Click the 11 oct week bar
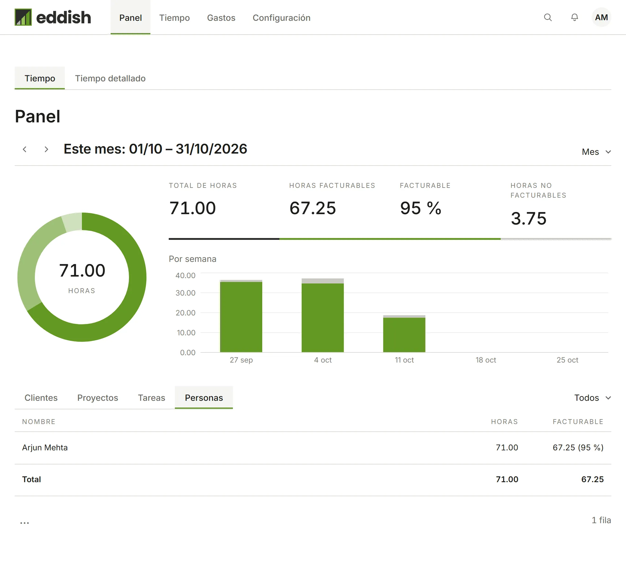The width and height of the screenshot is (626, 566). 404,333
